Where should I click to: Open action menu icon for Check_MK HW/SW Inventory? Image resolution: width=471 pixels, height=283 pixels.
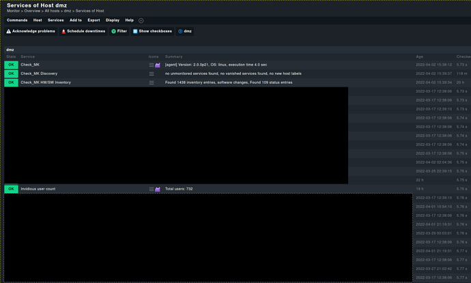pyautogui.click(x=152, y=83)
